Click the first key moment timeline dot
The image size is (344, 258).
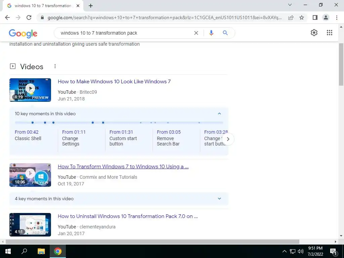(x=33, y=123)
